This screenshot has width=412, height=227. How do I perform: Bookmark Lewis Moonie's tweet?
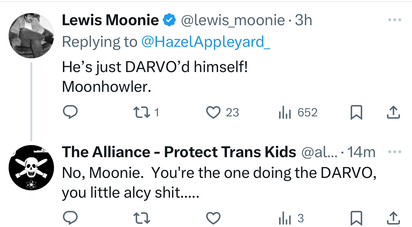(356, 113)
